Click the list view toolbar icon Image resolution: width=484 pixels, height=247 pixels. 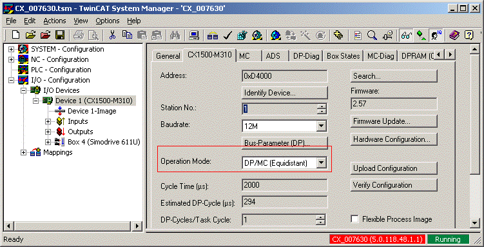358,35
